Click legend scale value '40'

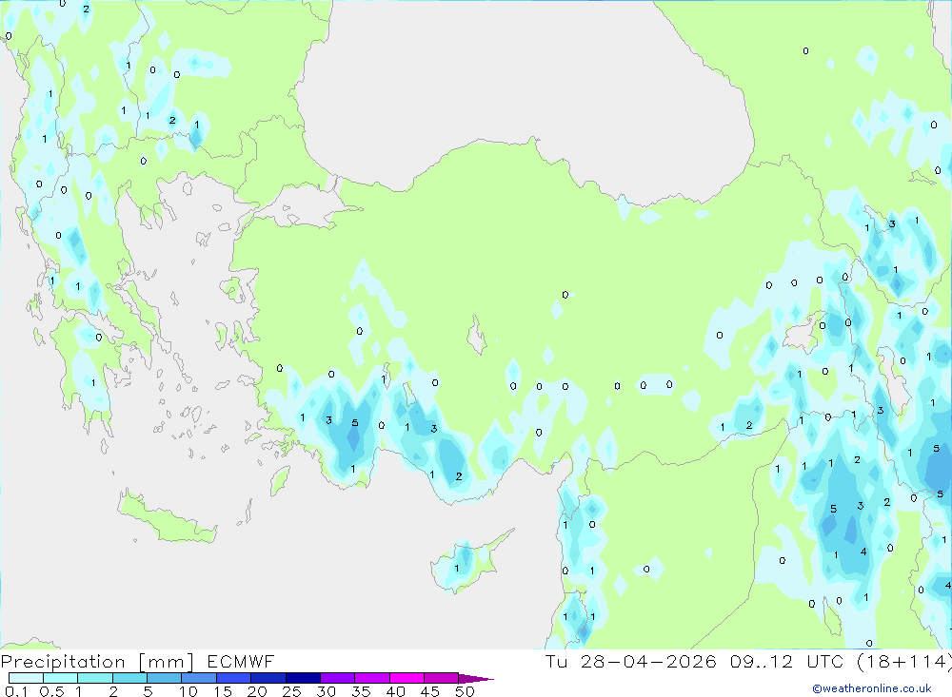(395, 691)
